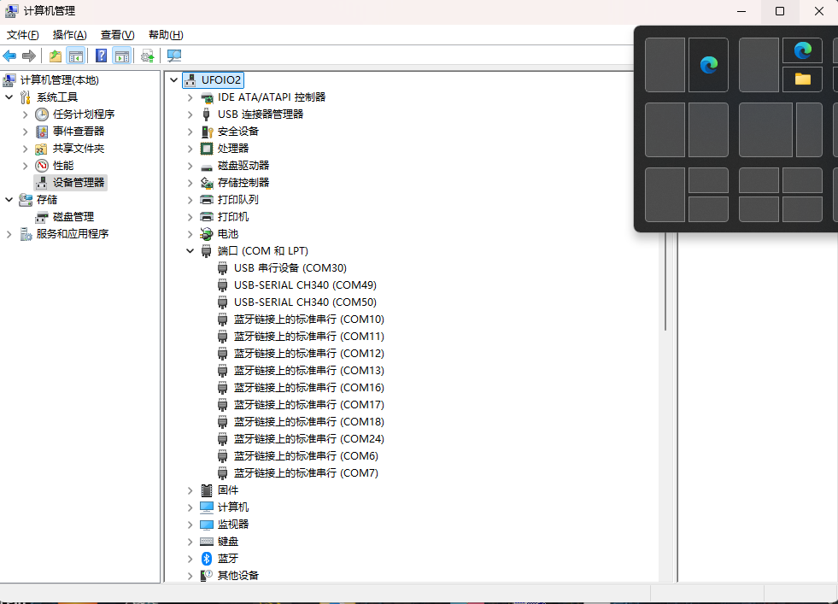
Task: Pick the Edge snap zone above the folder zone
Action: (802, 50)
